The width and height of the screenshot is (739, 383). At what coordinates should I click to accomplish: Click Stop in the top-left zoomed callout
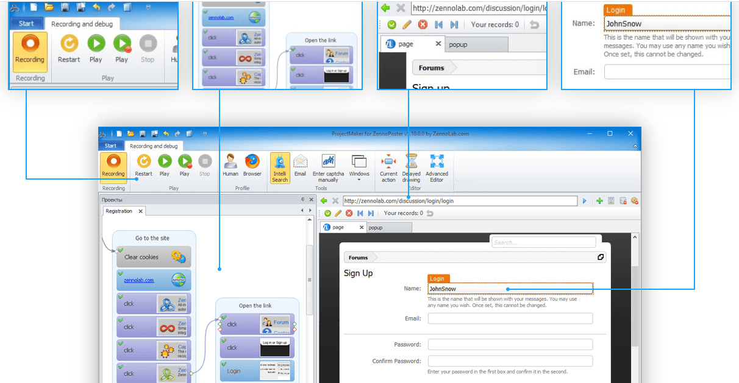[x=148, y=49]
